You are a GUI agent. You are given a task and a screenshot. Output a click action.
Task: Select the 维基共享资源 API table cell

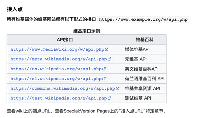click(144, 88)
